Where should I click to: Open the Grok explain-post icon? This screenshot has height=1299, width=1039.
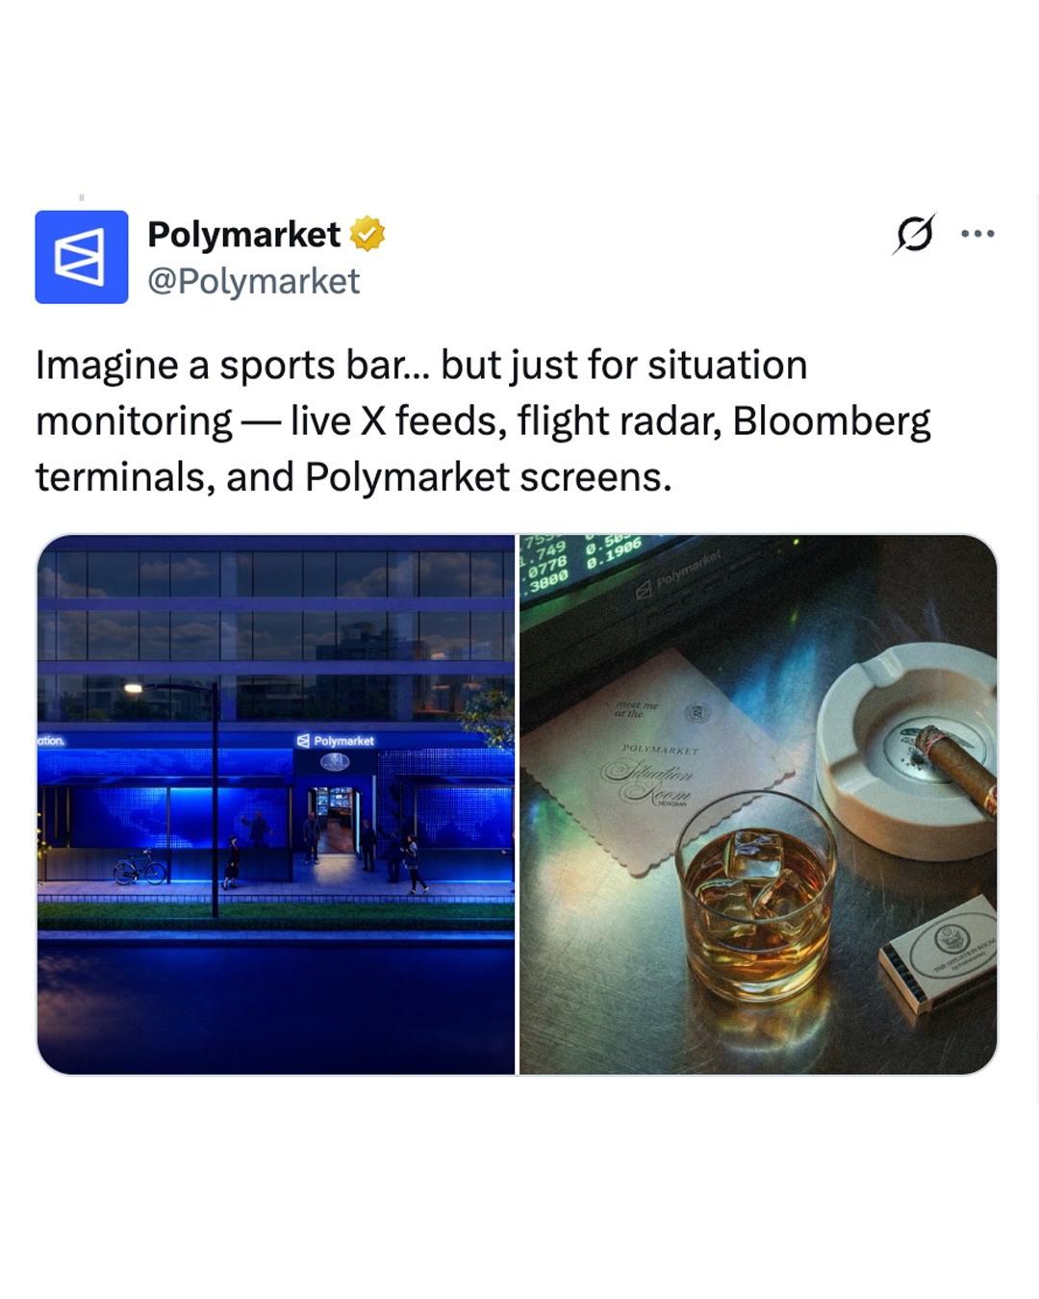point(914,234)
